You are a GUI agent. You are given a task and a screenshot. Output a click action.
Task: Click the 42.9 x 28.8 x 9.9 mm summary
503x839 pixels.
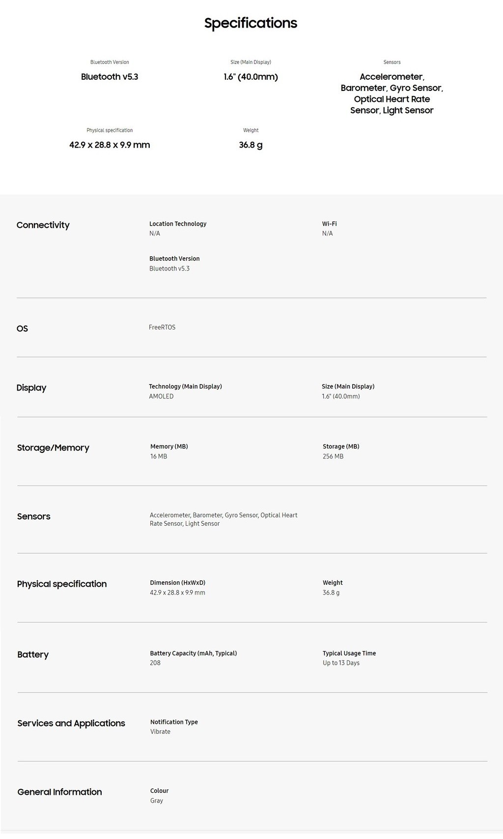pyautogui.click(x=110, y=145)
